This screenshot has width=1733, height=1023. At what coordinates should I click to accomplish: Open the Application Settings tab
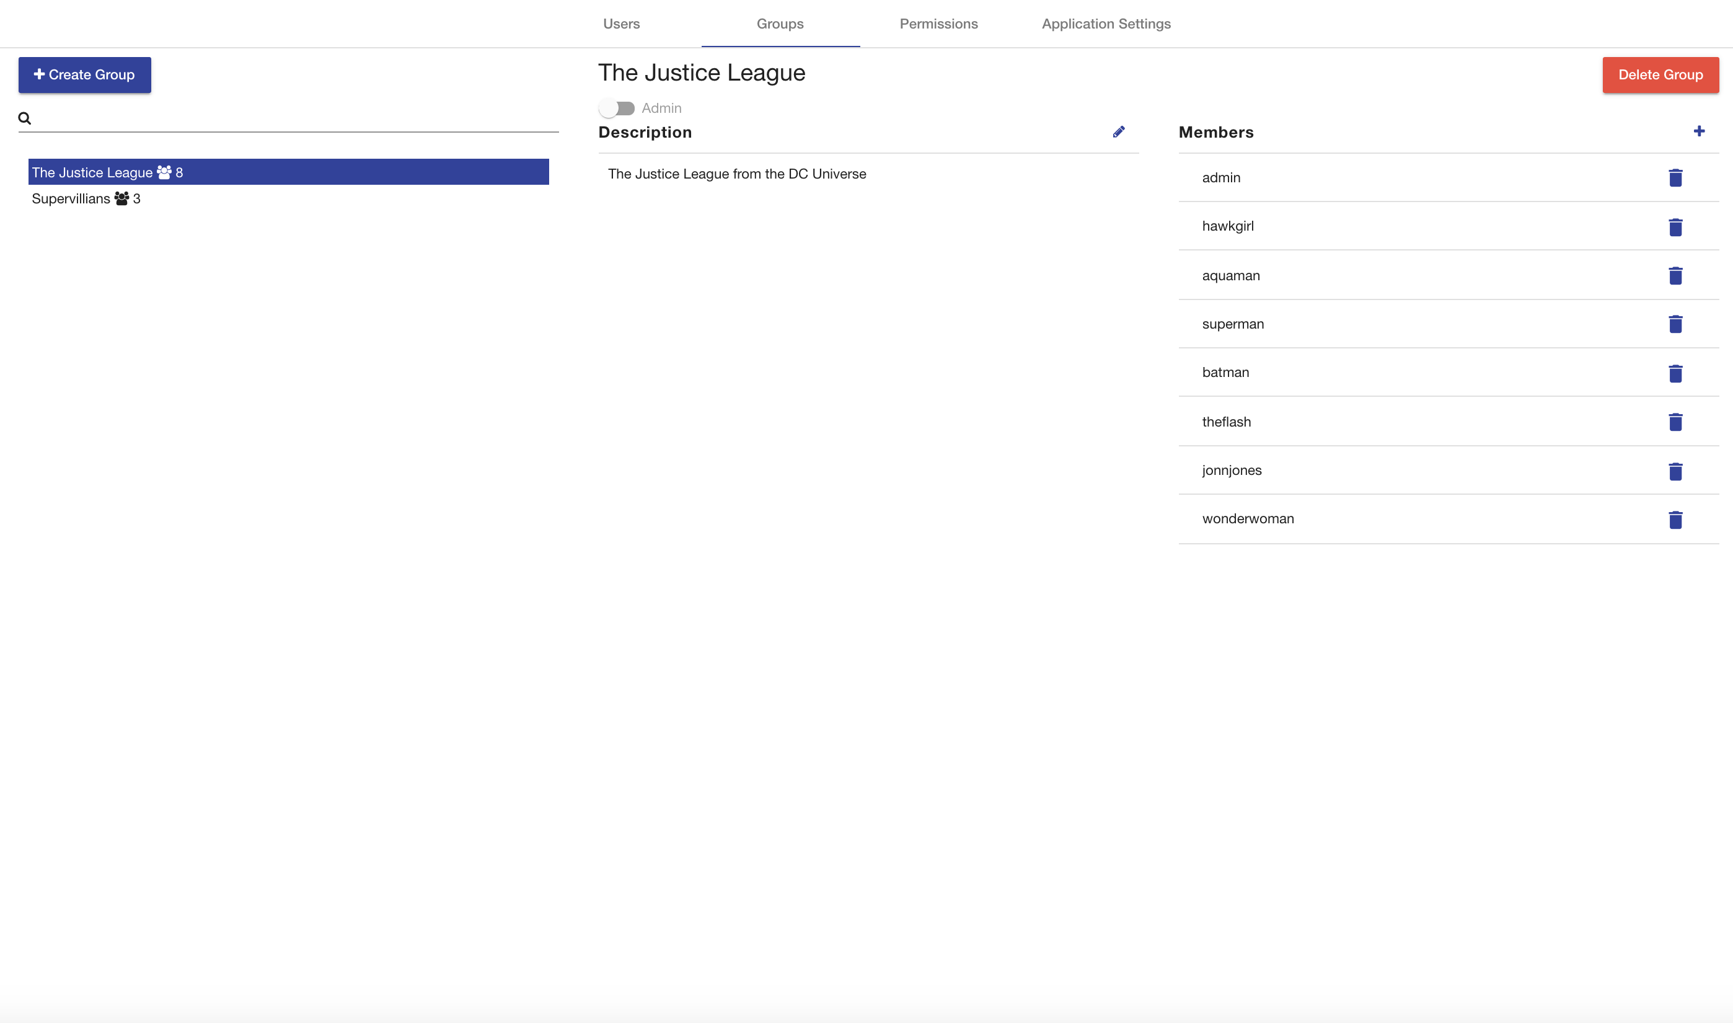(1106, 24)
